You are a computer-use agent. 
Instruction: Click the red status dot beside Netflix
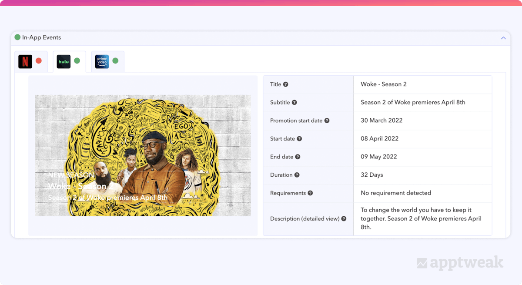click(x=39, y=61)
